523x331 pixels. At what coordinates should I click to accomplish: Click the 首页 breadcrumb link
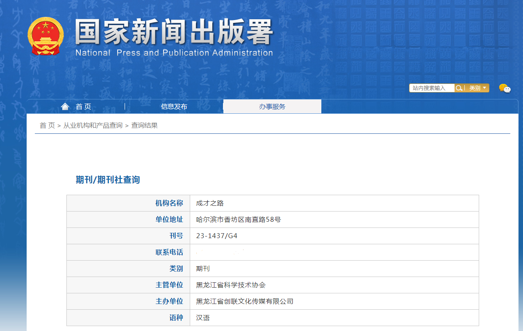pyautogui.click(x=47, y=126)
